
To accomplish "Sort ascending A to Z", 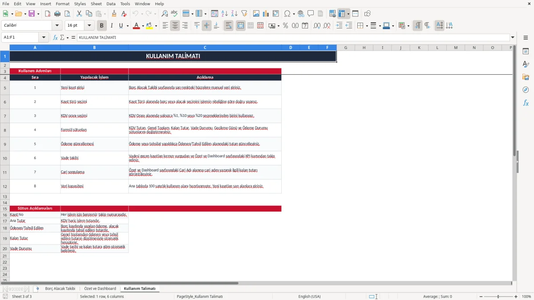I will [x=224, y=14].
